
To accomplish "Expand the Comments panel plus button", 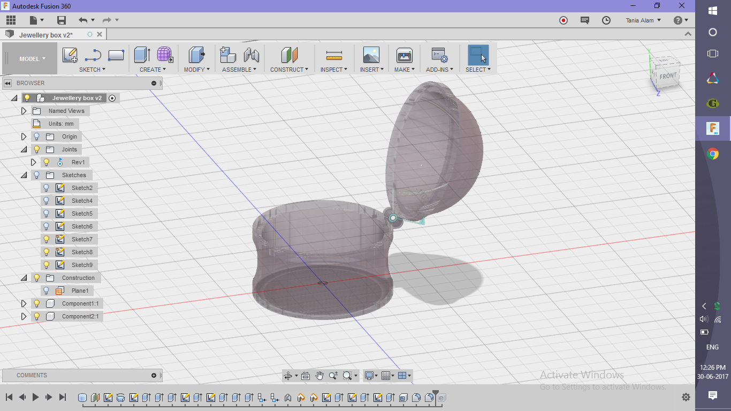I will [154, 375].
